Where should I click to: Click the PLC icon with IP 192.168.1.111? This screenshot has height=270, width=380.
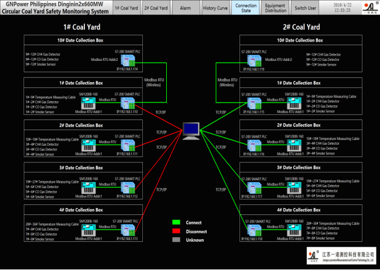pyautogui.click(x=128, y=145)
